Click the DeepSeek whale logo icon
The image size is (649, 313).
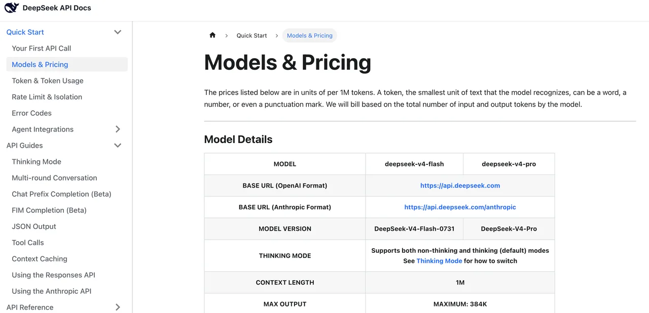[x=12, y=8]
